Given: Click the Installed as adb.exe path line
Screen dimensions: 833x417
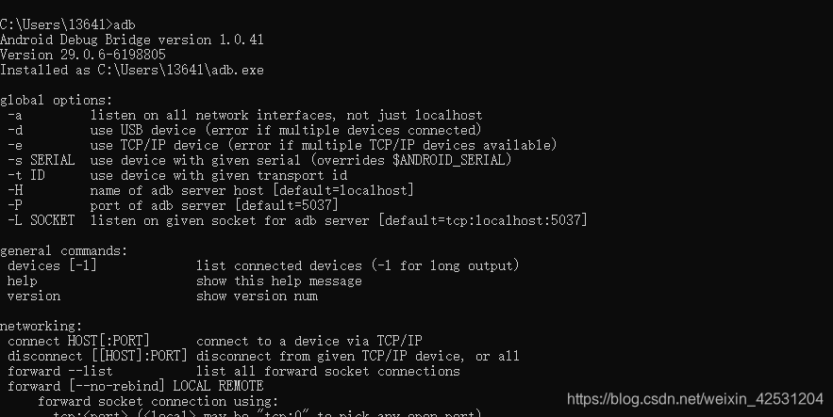Looking at the screenshot, I should [x=132, y=70].
